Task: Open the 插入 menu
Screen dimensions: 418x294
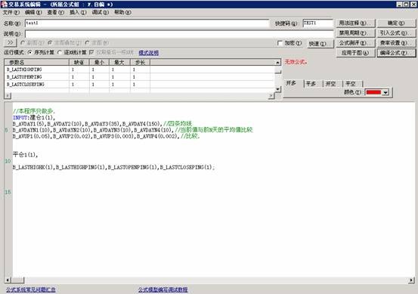Action: click(x=78, y=12)
